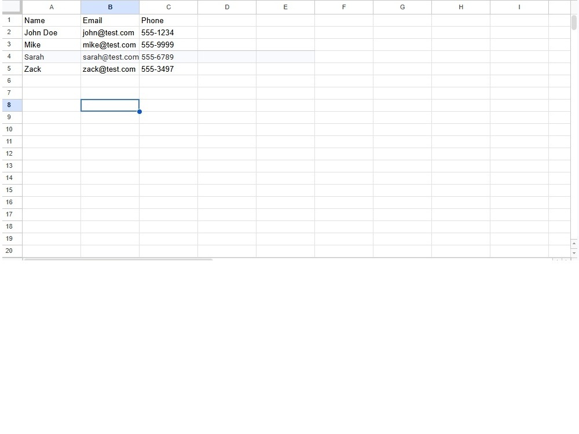Select the Email header cell
579x434 pixels.
point(109,20)
